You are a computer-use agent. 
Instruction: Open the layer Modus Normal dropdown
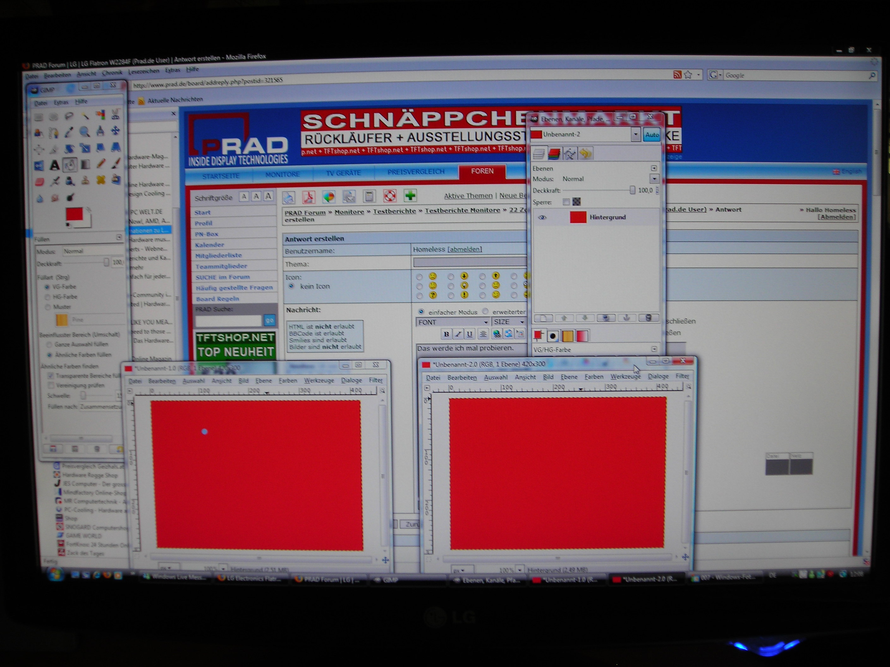coord(654,178)
